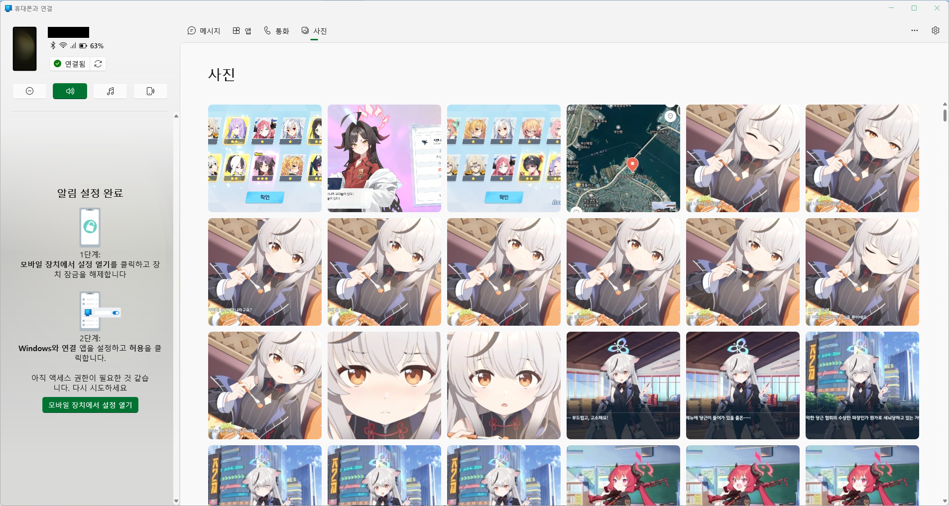
Task: Click the 사진 page heading
Action: click(222, 75)
